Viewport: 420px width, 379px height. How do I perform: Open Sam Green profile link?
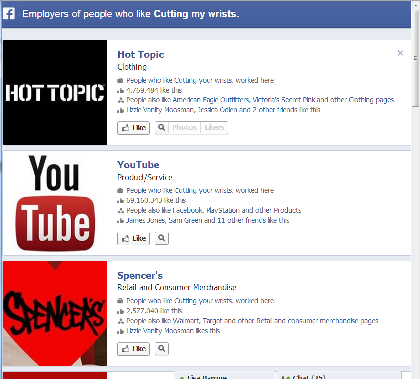[x=185, y=220]
